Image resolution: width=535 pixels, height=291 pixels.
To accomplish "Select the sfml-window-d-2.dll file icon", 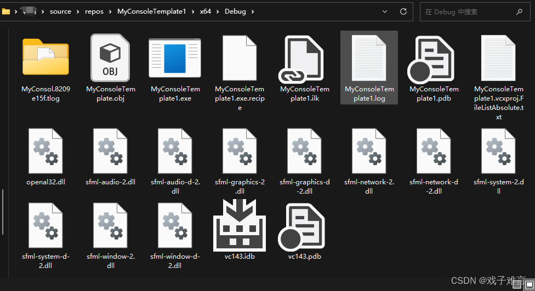I will (175, 225).
